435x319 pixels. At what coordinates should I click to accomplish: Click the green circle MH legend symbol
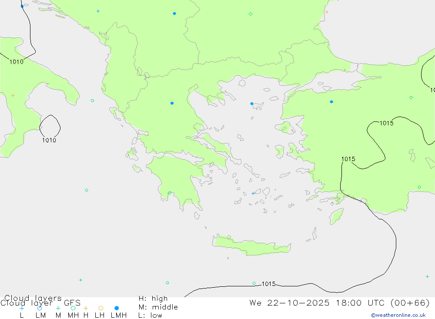click(x=73, y=308)
